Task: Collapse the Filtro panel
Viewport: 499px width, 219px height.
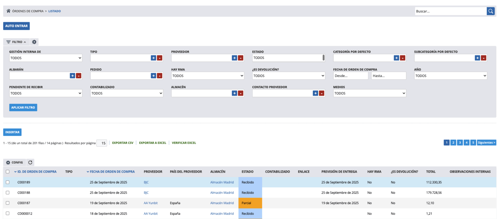Action: tap(16, 42)
